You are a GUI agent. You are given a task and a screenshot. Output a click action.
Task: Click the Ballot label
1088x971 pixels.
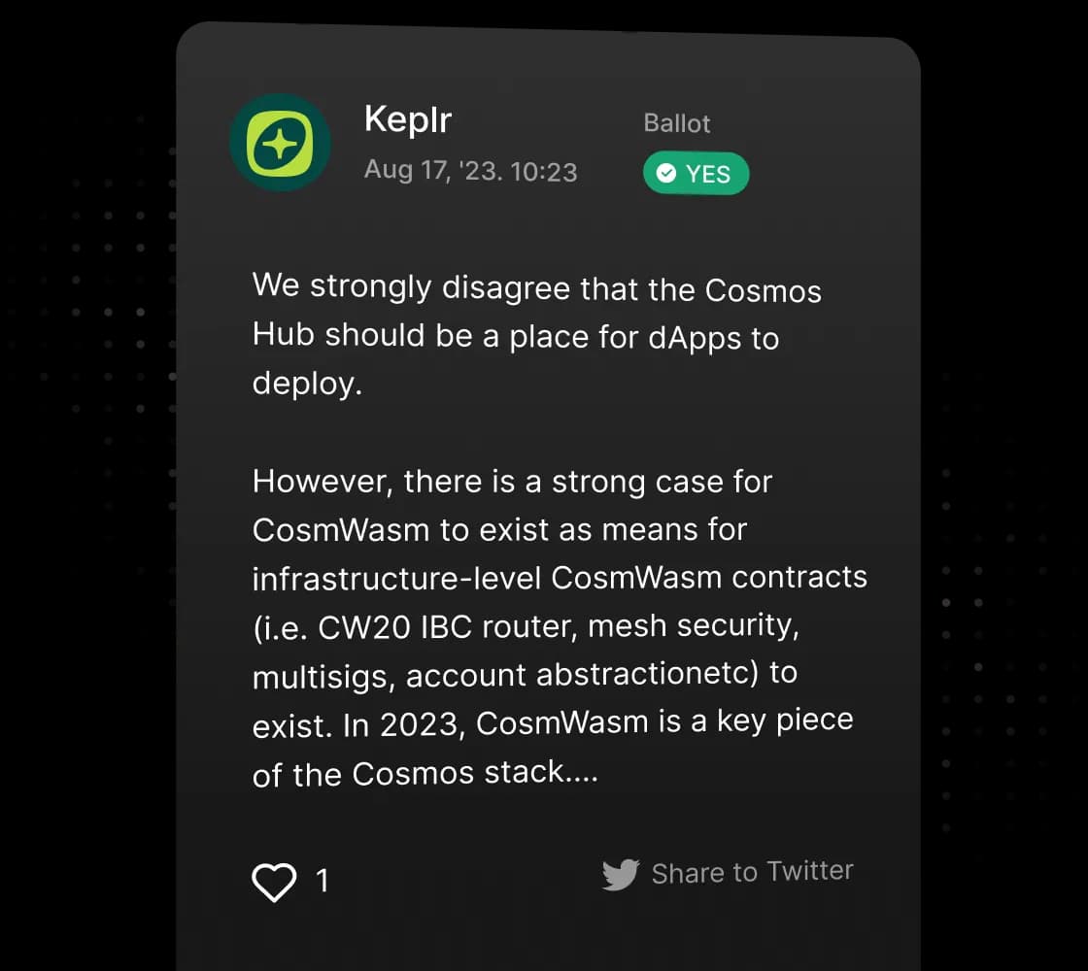pos(677,123)
